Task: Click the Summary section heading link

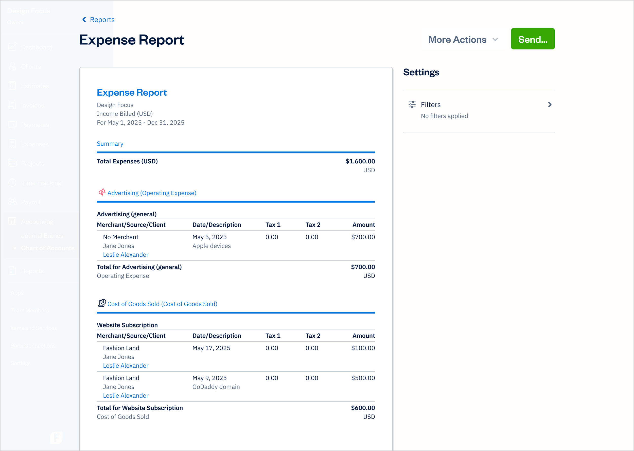Action: [110, 144]
